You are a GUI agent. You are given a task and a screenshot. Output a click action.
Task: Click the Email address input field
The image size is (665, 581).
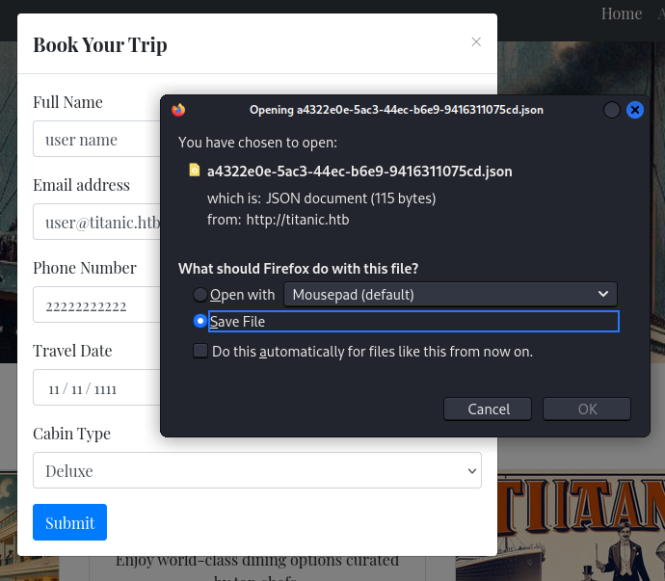point(96,222)
